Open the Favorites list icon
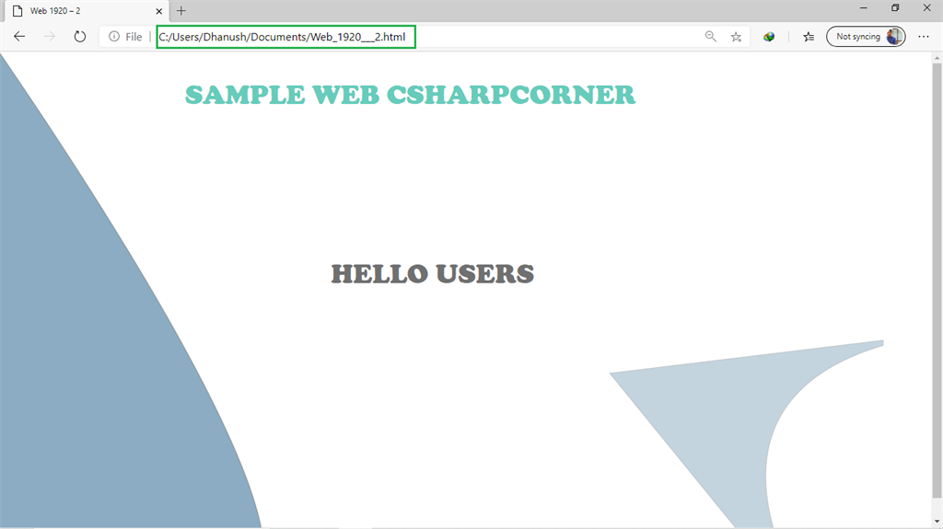The height and width of the screenshot is (529, 943). click(809, 37)
